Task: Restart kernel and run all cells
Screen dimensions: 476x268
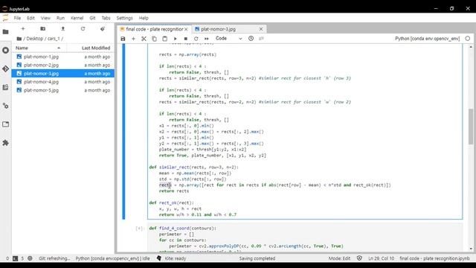Action: pyautogui.click(x=207, y=39)
